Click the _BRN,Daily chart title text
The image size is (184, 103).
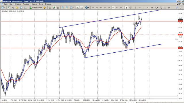[x=5, y=11]
